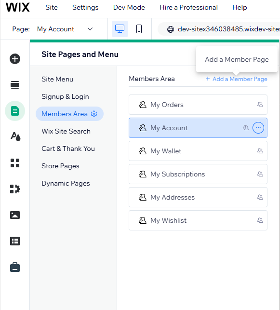Select the My Subscriptions page row
The image size is (280, 310).
[x=198, y=174]
